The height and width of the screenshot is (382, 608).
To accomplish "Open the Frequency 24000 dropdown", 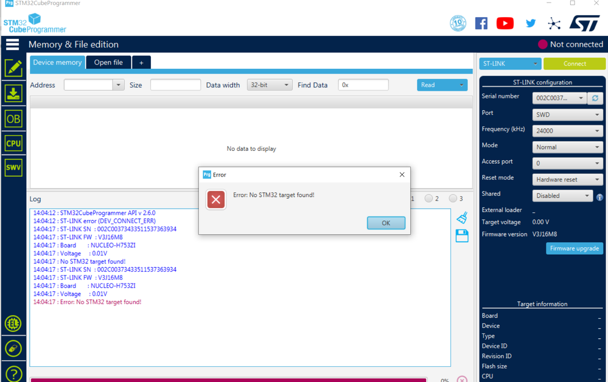I will 568,131.
